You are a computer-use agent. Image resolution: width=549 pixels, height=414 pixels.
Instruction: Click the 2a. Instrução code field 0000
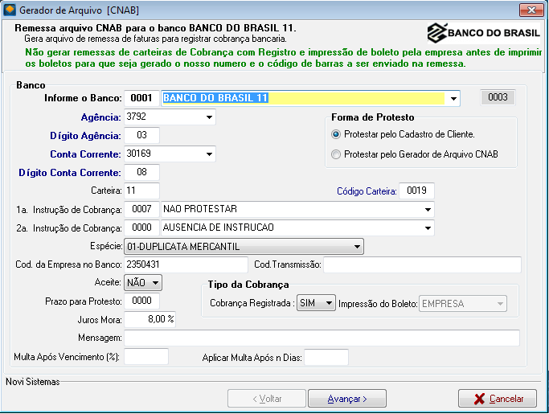(x=141, y=227)
